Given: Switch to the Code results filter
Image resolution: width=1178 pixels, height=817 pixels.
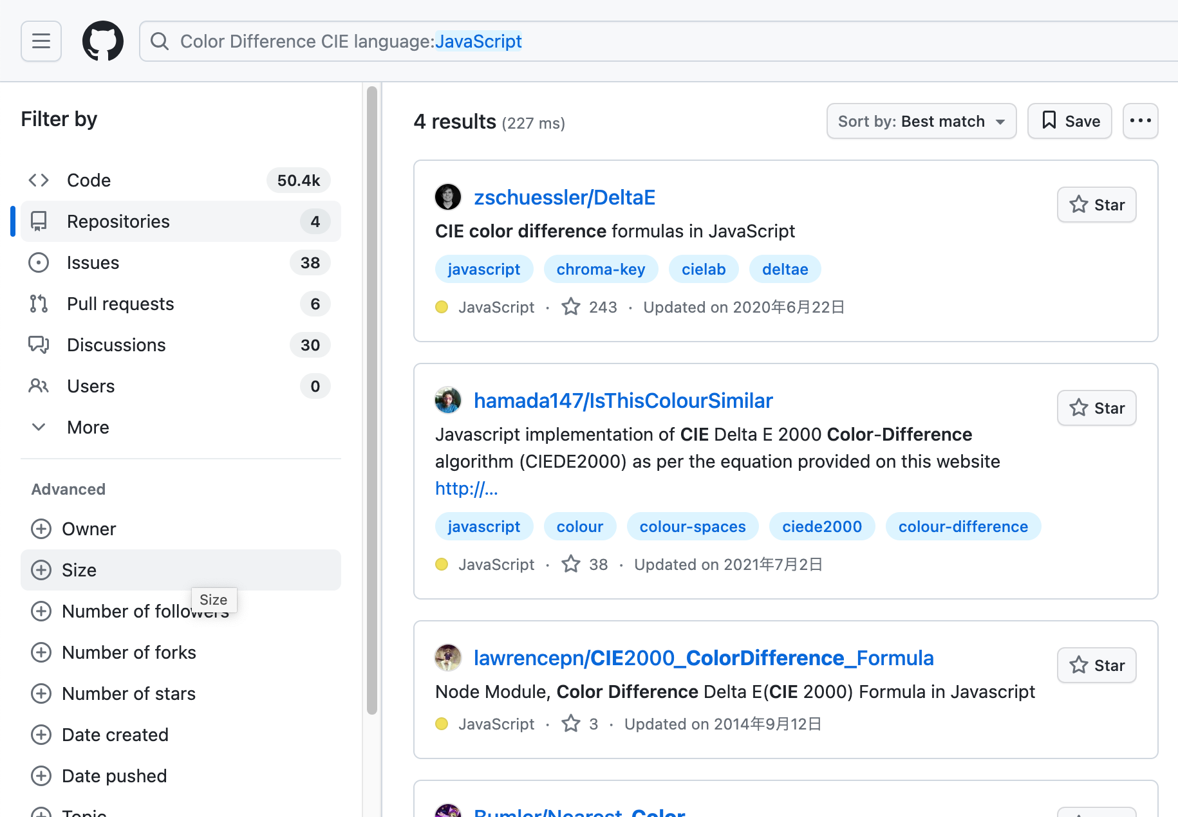Looking at the screenshot, I should 88,180.
